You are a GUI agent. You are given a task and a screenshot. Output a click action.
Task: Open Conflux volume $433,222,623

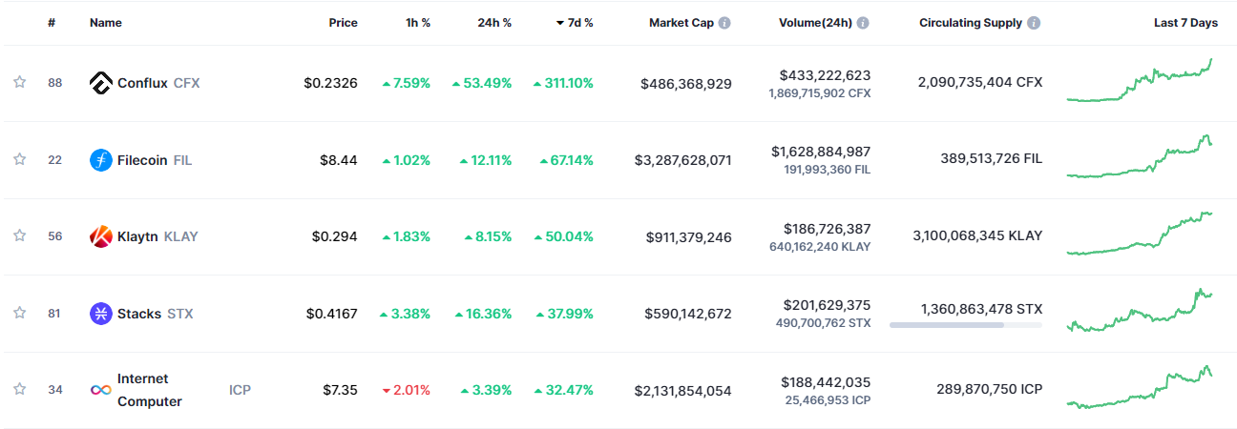(x=825, y=74)
